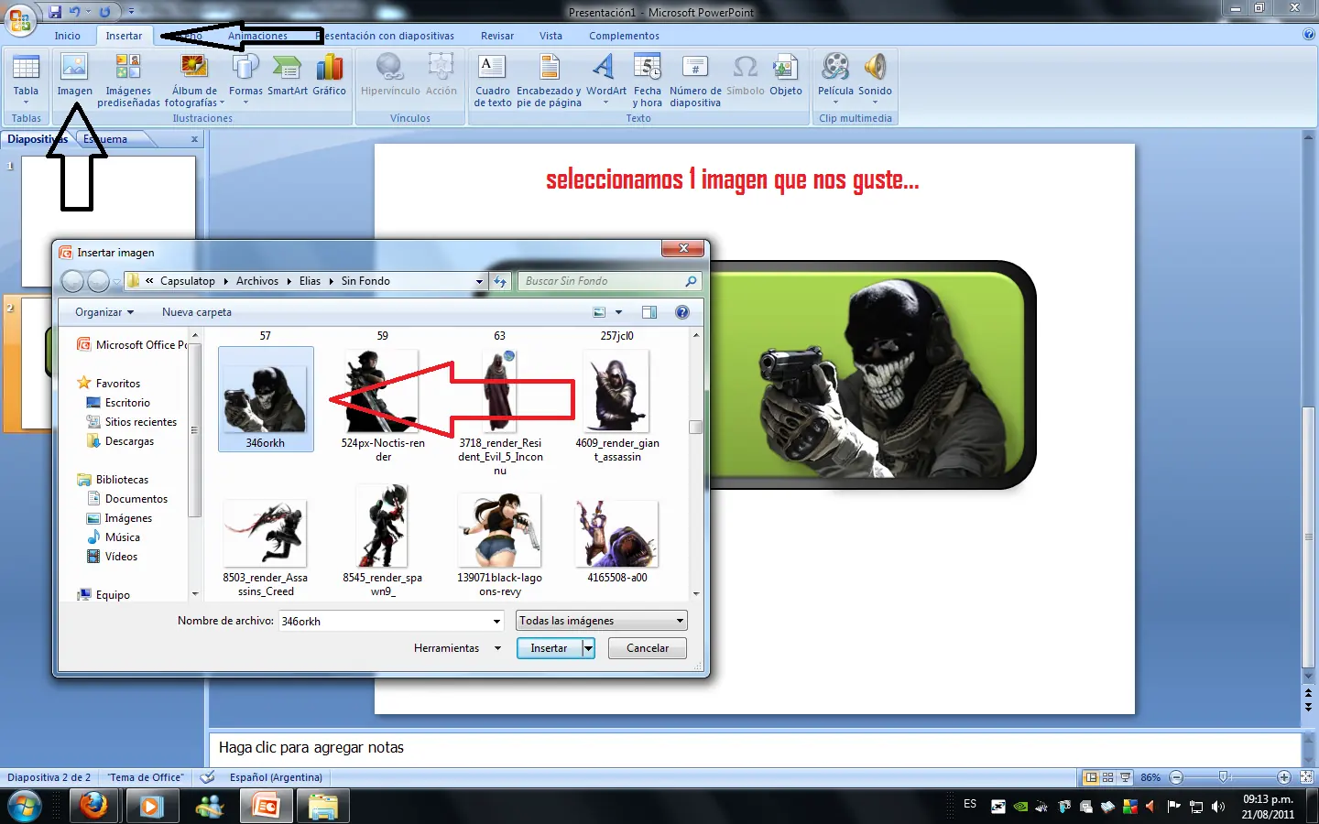
Task: Click Cancelar in the dialog
Action: tap(648, 648)
